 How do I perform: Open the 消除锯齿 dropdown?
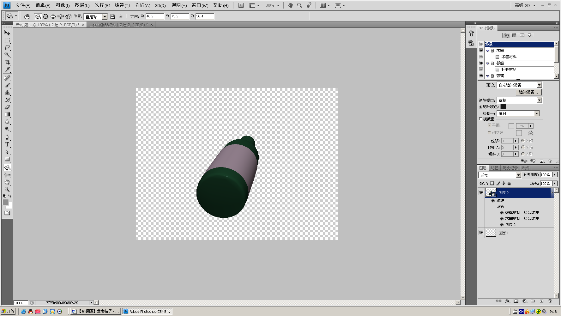(519, 100)
